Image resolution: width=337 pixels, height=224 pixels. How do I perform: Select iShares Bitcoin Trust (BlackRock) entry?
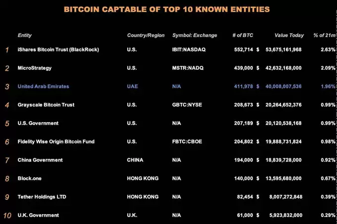(x=58, y=49)
